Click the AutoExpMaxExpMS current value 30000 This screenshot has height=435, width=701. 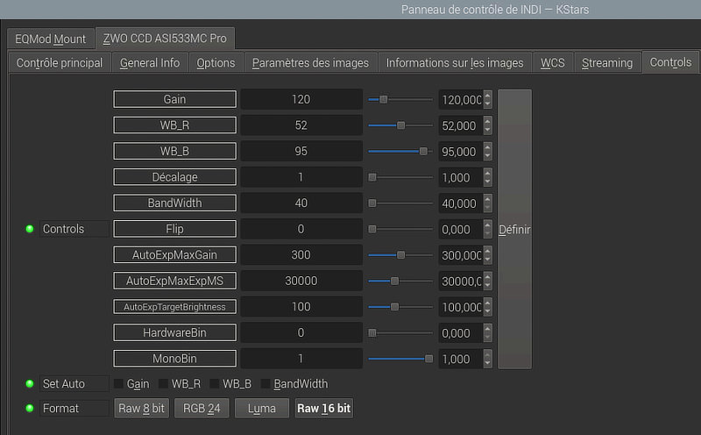click(301, 281)
